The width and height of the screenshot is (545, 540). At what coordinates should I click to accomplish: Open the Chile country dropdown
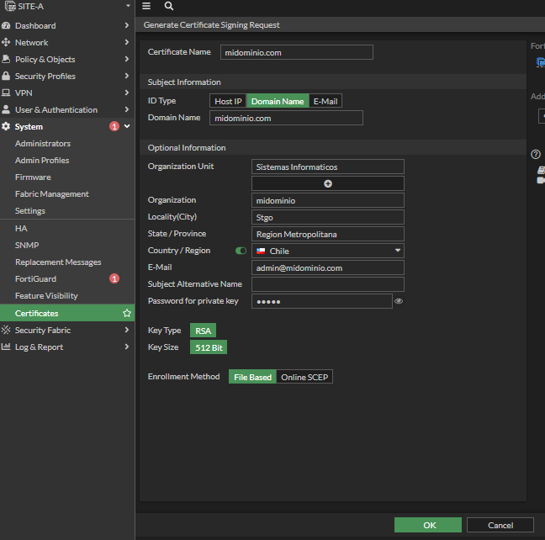pyautogui.click(x=328, y=251)
